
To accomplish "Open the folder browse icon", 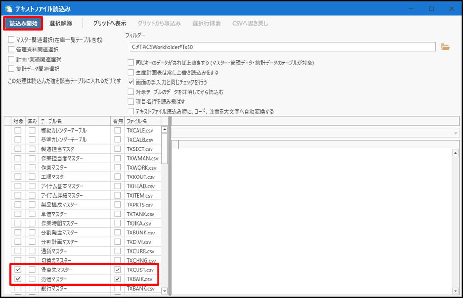I will tap(445, 47).
